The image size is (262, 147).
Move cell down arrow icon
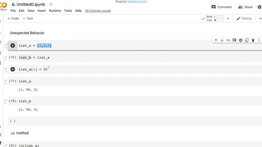(x=222, y=40)
